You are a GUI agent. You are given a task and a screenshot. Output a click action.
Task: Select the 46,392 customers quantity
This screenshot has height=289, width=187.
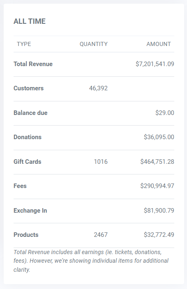pyautogui.click(x=98, y=88)
